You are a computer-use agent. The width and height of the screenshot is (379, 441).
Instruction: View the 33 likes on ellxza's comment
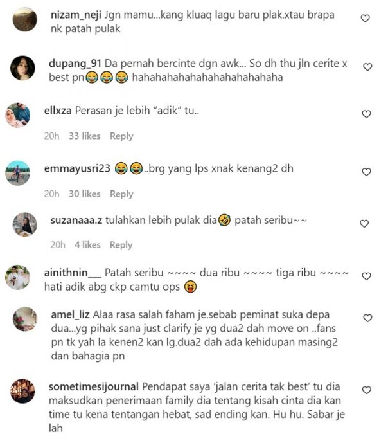click(x=85, y=136)
